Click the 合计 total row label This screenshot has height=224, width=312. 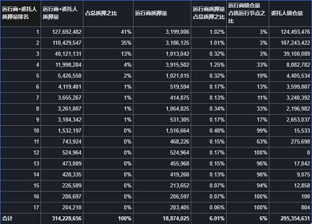point(7,217)
